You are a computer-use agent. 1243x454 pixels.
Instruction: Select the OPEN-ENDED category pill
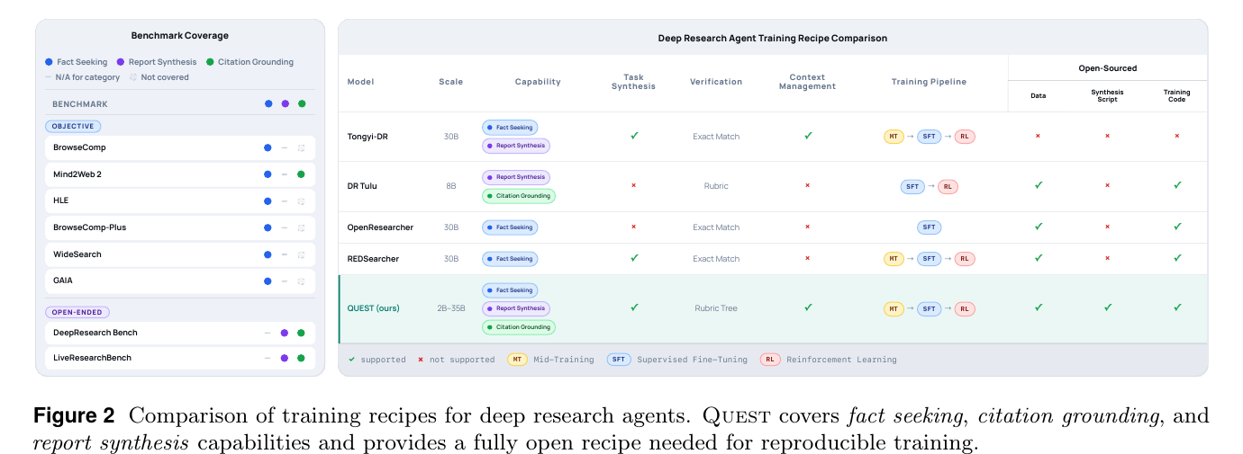point(77,313)
